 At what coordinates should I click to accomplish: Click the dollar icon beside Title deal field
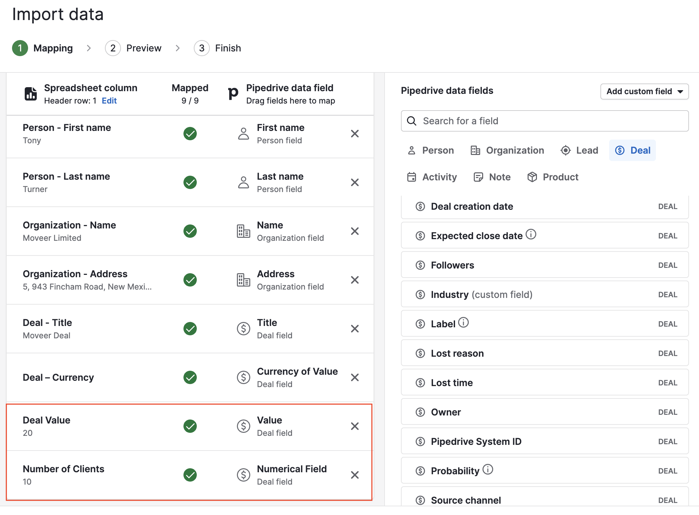[244, 329]
